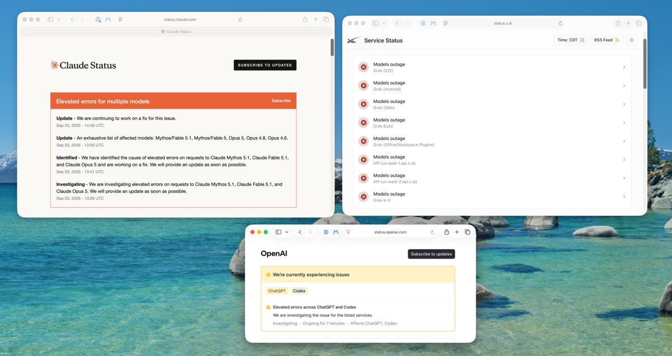
Task: Toggle light/dark theme on the xAI status page
Action: [x=632, y=40]
